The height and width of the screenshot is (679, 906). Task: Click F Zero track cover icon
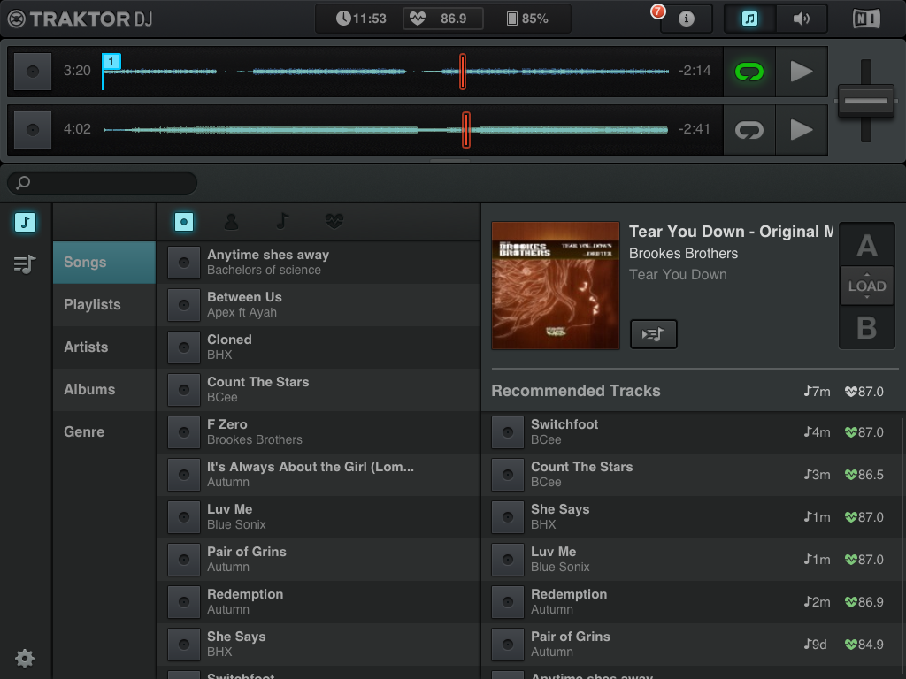184,431
